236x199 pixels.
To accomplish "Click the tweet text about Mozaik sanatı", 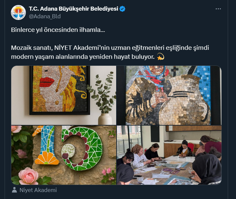I will [x=110, y=52].
